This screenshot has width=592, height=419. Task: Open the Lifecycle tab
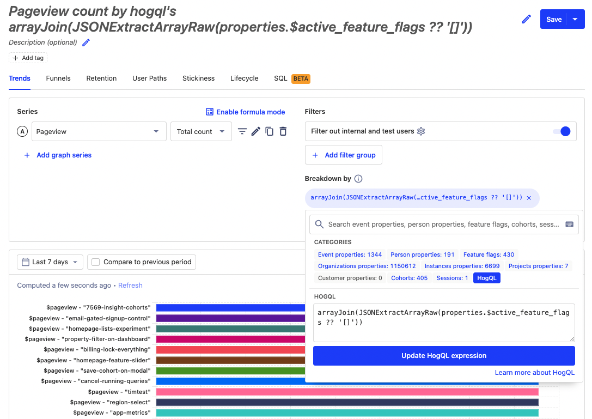(x=245, y=78)
